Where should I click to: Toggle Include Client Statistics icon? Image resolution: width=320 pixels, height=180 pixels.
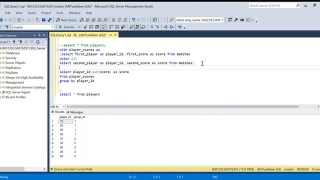pos(123,27)
